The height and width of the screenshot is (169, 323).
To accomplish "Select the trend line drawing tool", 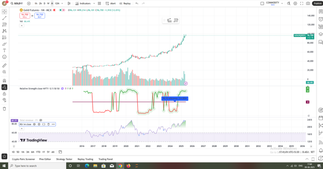I will [4, 18].
